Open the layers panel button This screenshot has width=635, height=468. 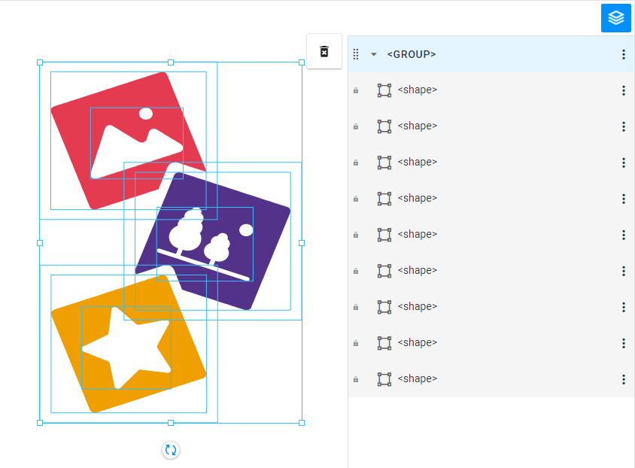615,18
